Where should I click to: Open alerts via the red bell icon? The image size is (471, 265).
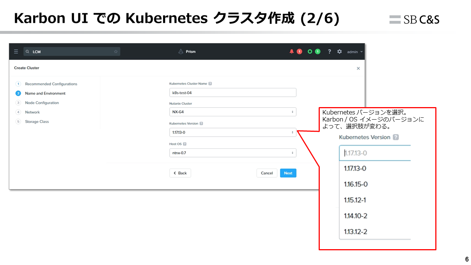(292, 52)
